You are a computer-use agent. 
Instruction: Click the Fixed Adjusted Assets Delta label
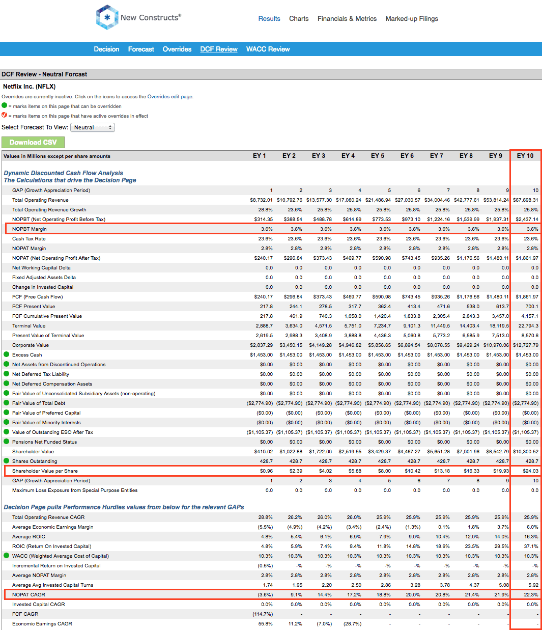(44, 278)
